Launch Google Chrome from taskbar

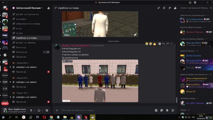point(51,117)
